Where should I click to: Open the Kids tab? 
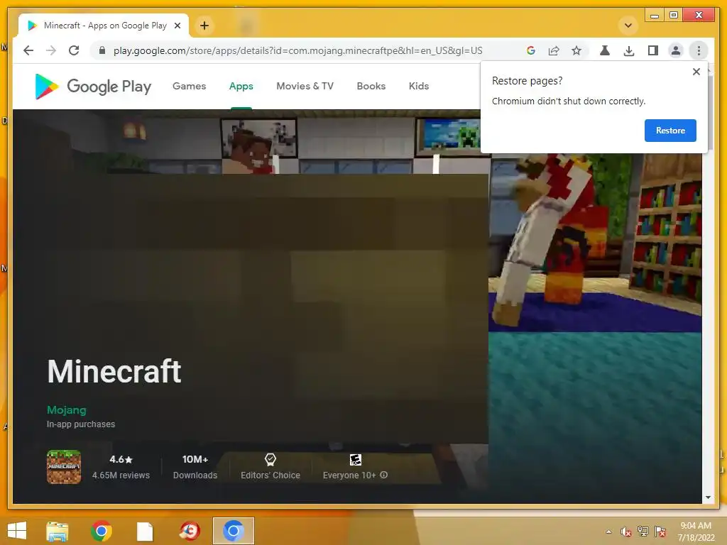(419, 86)
